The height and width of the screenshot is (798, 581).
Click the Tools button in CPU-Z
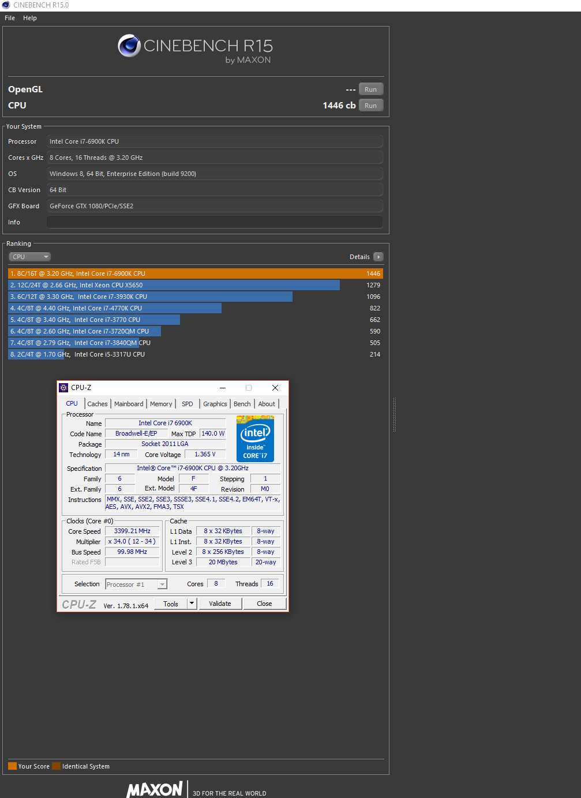pos(171,604)
